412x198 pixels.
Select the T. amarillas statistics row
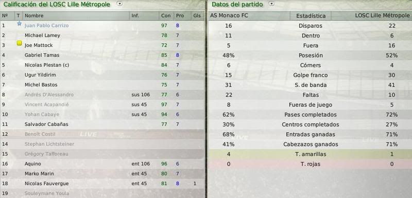coord(310,154)
